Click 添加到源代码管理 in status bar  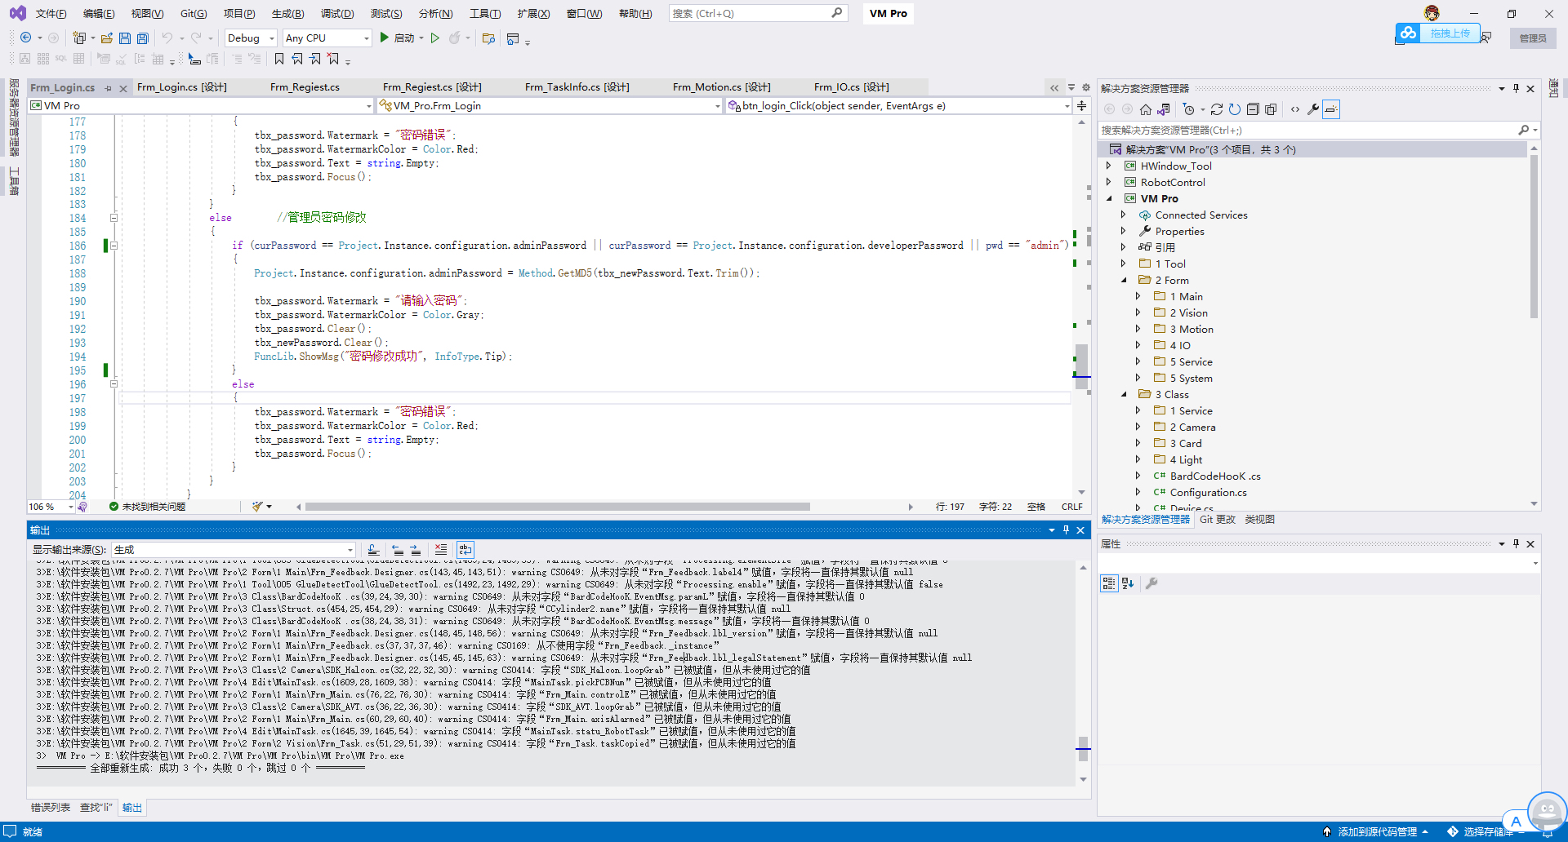(x=1377, y=832)
